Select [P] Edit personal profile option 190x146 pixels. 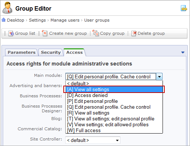pos(114,101)
